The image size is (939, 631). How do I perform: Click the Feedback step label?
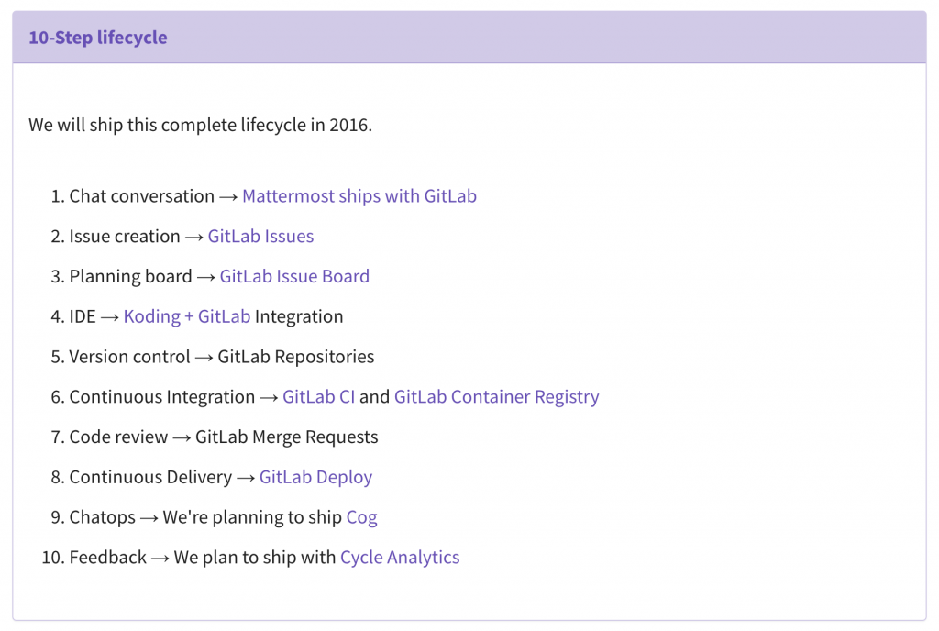pos(107,558)
